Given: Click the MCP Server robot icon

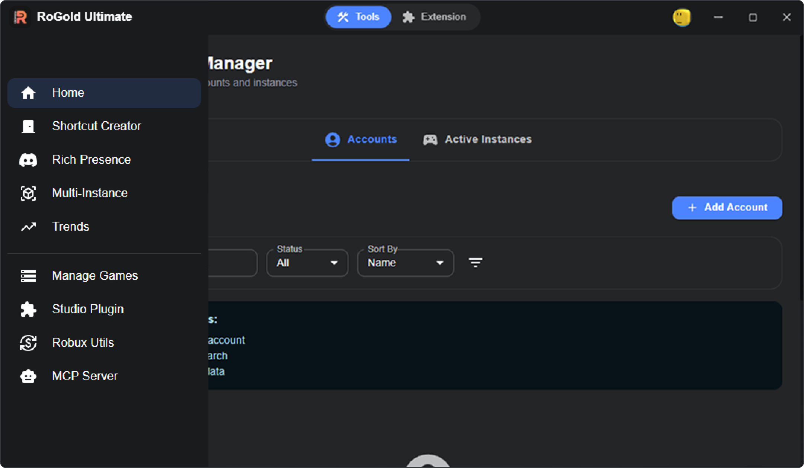Looking at the screenshot, I should [28, 376].
